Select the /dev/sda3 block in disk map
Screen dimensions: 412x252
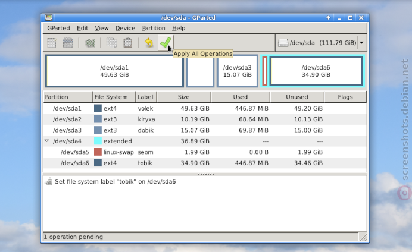pyautogui.click(x=238, y=71)
